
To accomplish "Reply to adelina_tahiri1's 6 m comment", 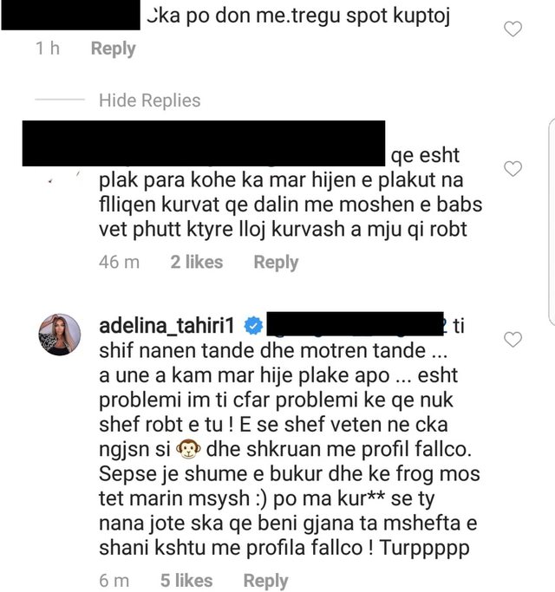I will pos(265,581).
